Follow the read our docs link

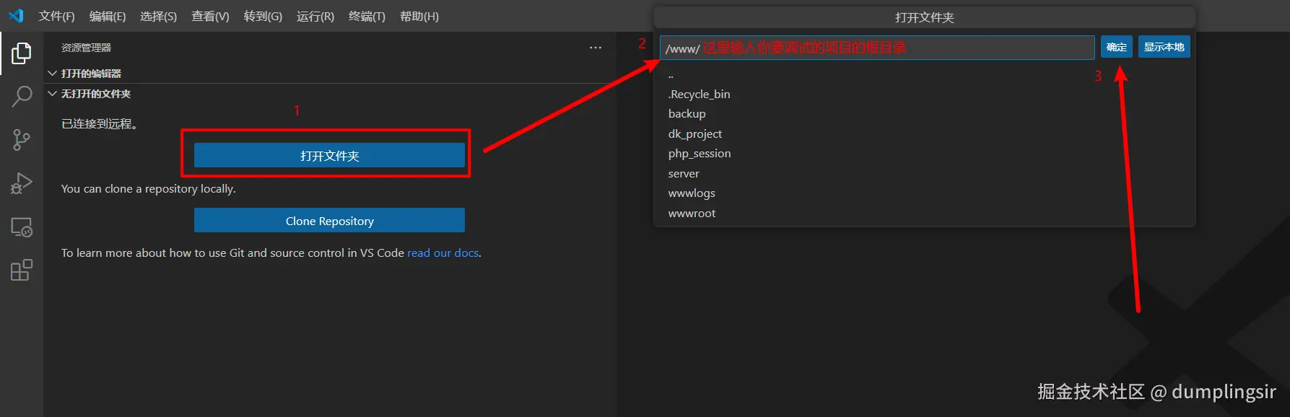pyautogui.click(x=443, y=253)
